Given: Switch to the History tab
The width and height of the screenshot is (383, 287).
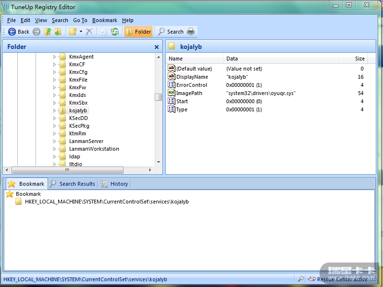Looking at the screenshot, I should (x=114, y=184).
